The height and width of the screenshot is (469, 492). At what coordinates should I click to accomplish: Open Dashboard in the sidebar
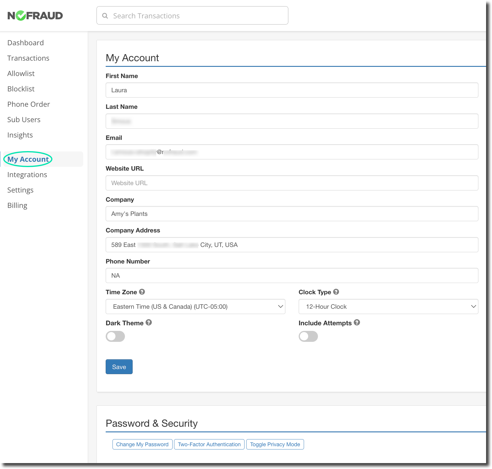[x=25, y=43]
